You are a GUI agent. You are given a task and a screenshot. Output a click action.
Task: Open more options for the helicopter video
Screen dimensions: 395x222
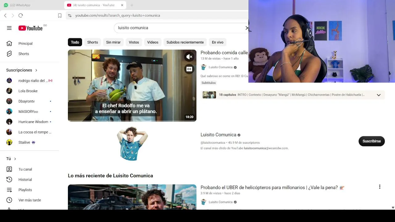(380, 187)
